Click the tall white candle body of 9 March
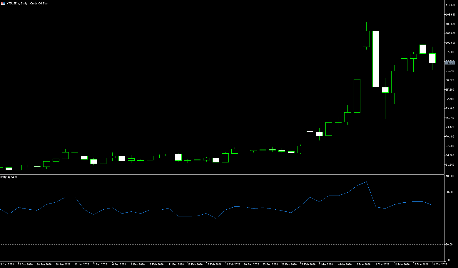Screen dimensions: 458x268 click(376, 59)
